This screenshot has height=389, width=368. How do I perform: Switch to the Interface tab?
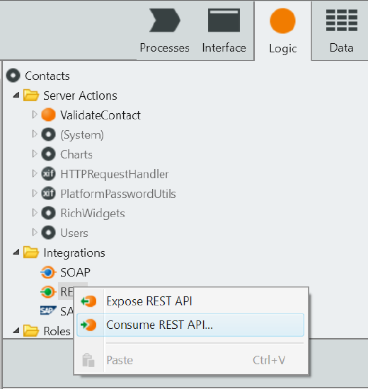coord(224,30)
